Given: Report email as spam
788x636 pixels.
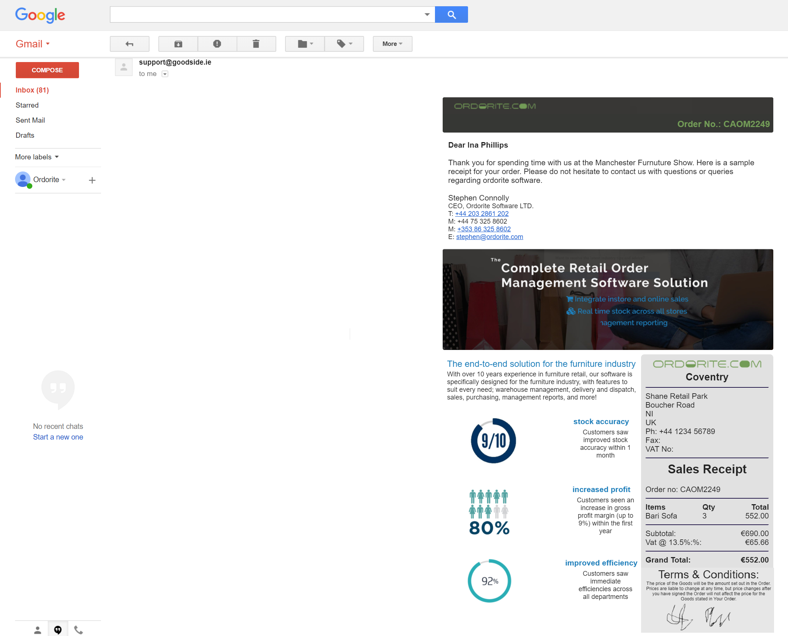Looking at the screenshot, I should tap(217, 44).
